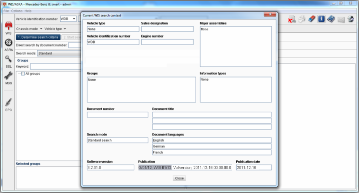Click the Engine number field

(167, 42)
